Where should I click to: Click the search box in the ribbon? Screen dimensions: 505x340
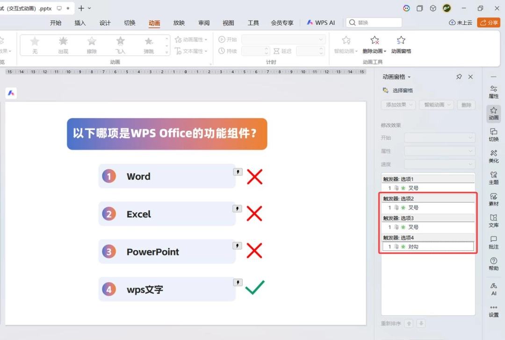coord(374,22)
